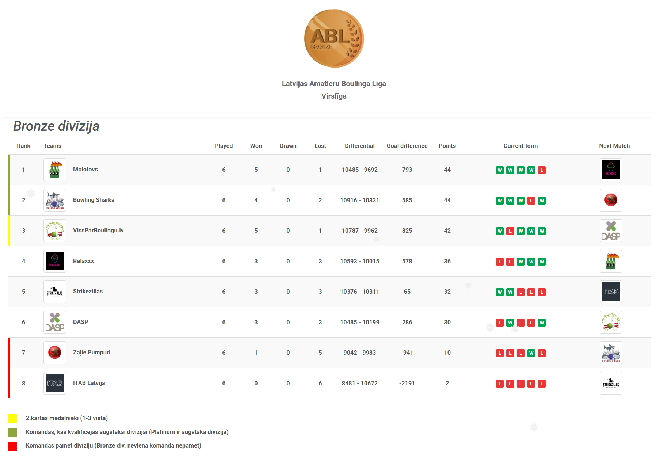Click the Strikezillas logo in Teams column
Screen dimensions: 656x457
(55, 292)
